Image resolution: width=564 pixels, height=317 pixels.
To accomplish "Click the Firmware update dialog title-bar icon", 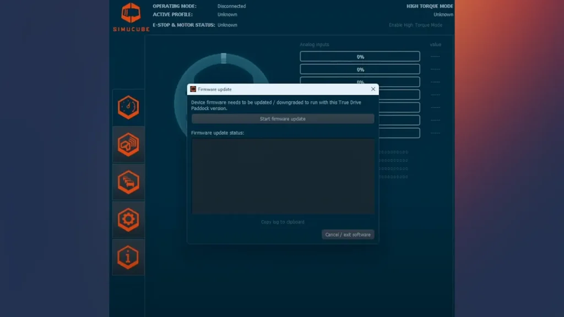I will pyautogui.click(x=192, y=89).
